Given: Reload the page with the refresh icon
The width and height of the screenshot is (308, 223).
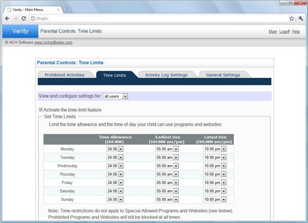Looking at the screenshot, I should point(24,19).
